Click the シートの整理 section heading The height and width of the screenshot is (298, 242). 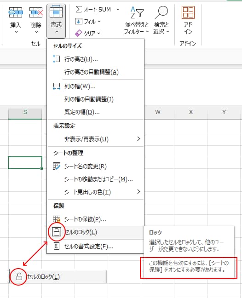(68, 153)
